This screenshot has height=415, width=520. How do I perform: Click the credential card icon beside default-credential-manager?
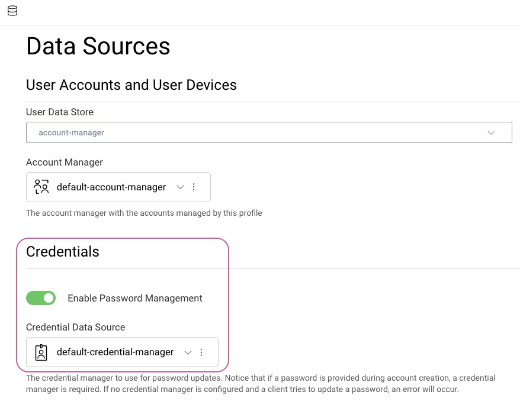click(x=41, y=352)
